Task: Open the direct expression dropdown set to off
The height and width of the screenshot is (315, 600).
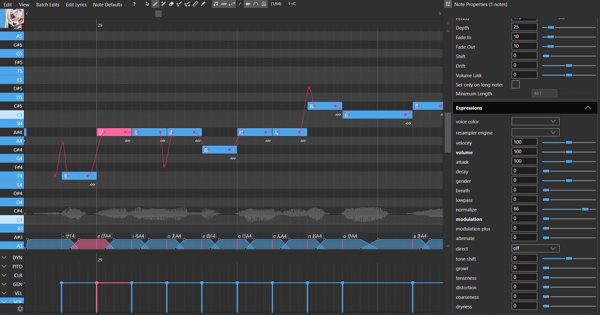Action: [535, 248]
